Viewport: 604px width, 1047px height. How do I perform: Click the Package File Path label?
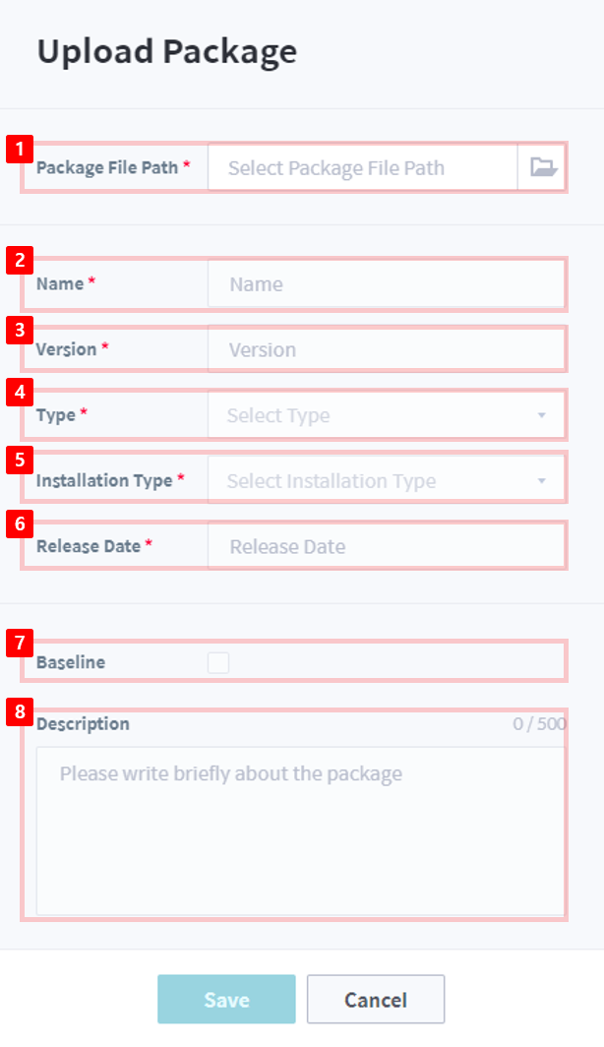pos(107,167)
